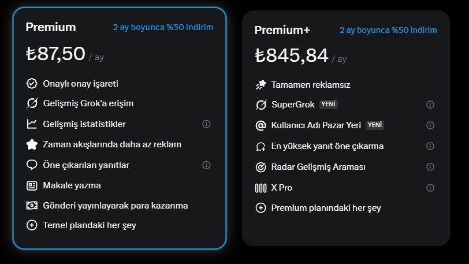Click the Grok icon beside Gelişmiş Grok'a erişim
The image size is (469, 264).
32,103
